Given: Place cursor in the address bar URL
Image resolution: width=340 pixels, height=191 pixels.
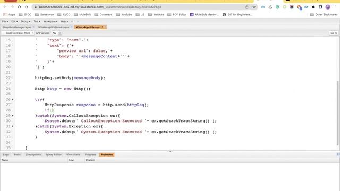Looking at the screenshot, I should pyautogui.click(x=100, y=7).
